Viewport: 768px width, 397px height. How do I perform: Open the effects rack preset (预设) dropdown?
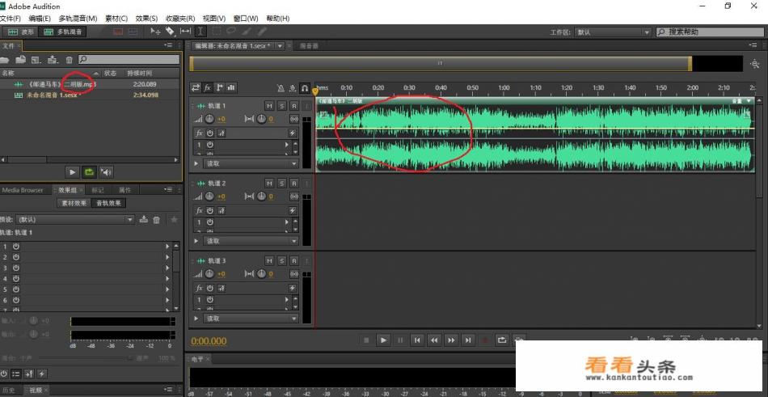pos(74,219)
